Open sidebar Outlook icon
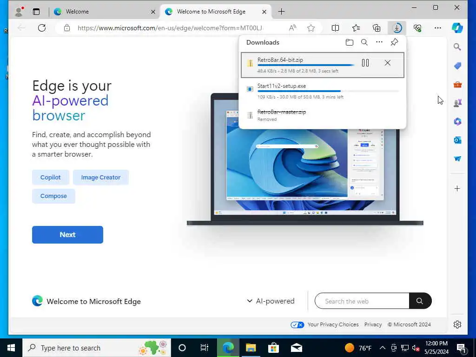Screen dimensions: 476x357 point(457,140)
